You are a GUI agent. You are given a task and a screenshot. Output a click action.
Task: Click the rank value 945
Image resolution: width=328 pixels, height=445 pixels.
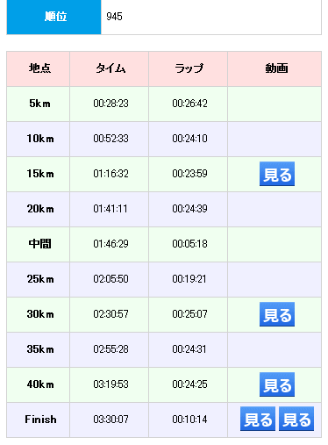(x=114, y=17)
